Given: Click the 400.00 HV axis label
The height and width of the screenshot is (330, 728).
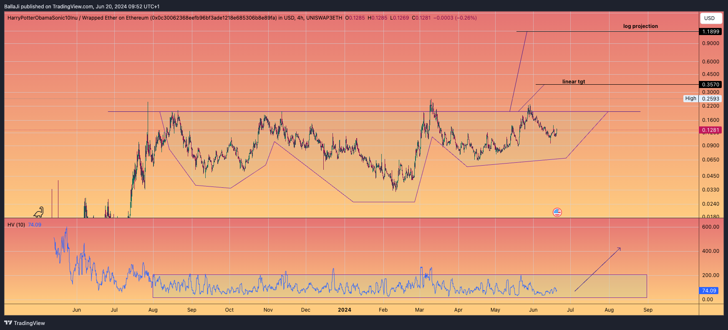Looking at the screenshot, I should pos(710,251).
